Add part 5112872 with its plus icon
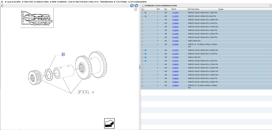The height and width of the screenshot is (130, 272). pos(142,13)
